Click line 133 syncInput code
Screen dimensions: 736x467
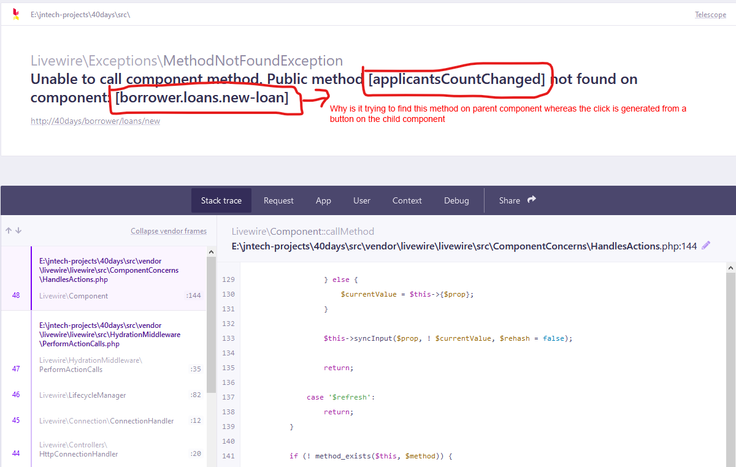pyautogui.click(x=448, y=338)
